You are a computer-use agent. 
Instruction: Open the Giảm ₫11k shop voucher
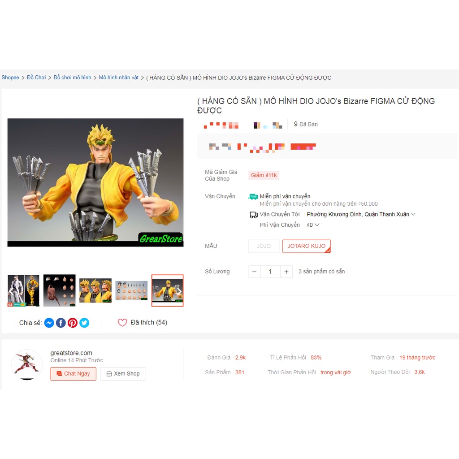point(264,175)
